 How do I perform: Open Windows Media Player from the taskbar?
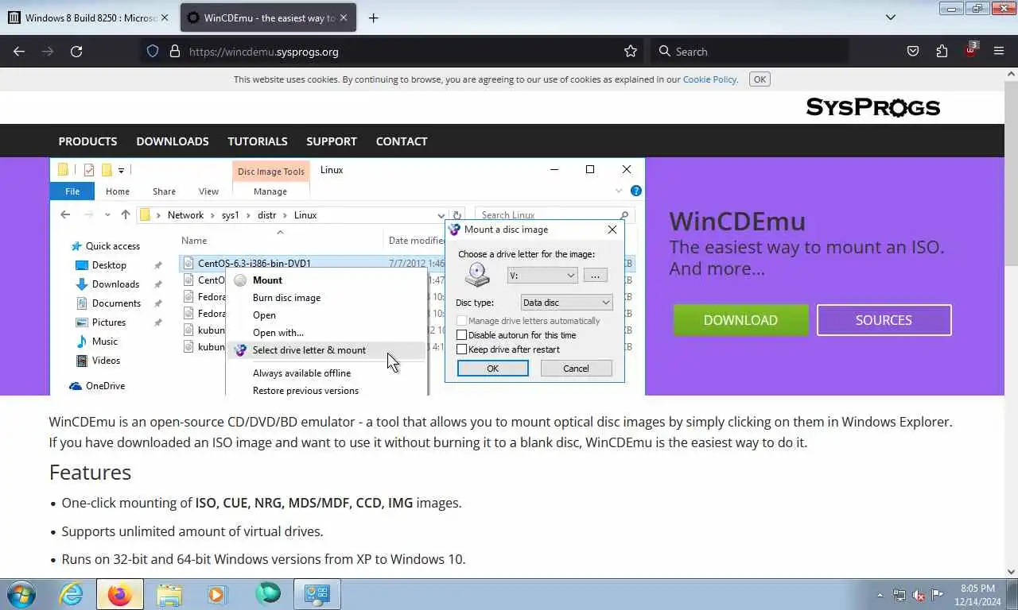point(217,594)
